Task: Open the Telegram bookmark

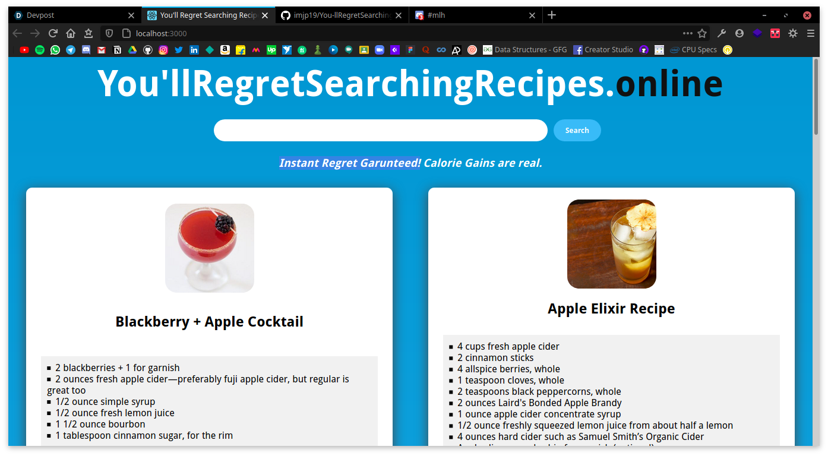Action: point(71,50)
